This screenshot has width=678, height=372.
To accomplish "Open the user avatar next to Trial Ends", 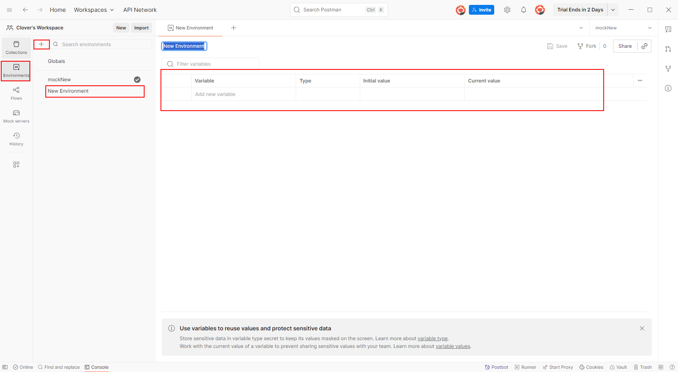I will [540, 10].
